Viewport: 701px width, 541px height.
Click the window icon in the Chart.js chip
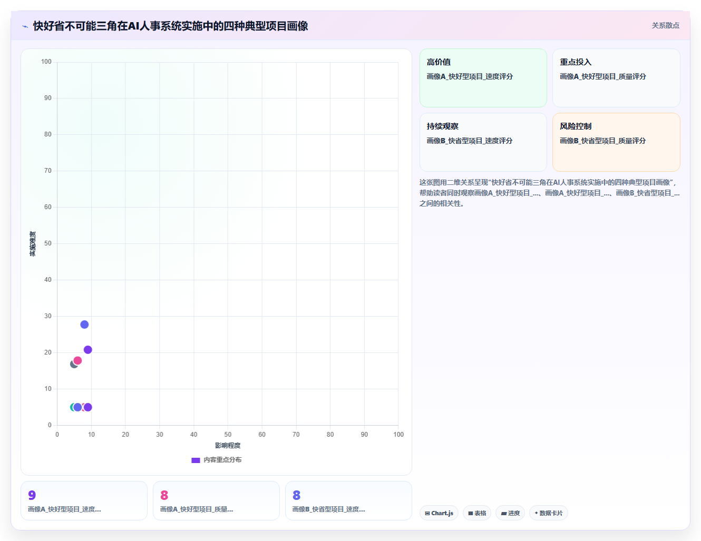pos(427,513)
